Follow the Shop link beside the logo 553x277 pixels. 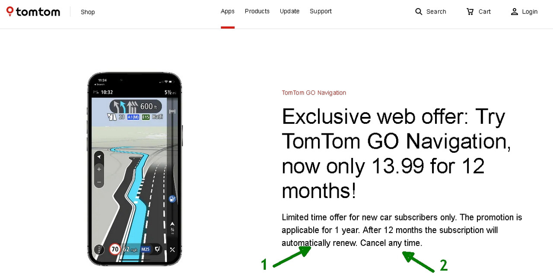pyautogui.click(x=88, y=12)
